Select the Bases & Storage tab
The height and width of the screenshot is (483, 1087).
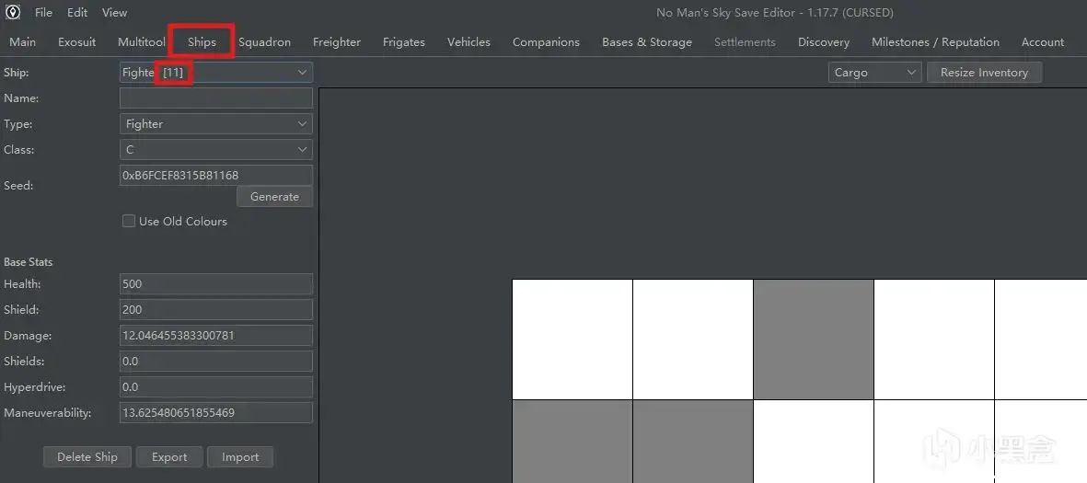pos(647,41)
